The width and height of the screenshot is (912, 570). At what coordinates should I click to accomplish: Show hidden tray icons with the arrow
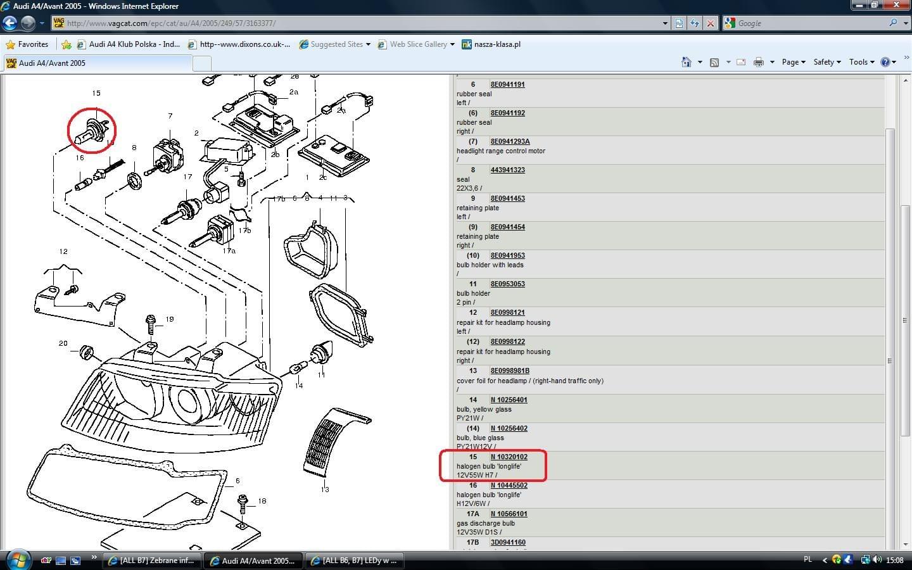point(825,560)
